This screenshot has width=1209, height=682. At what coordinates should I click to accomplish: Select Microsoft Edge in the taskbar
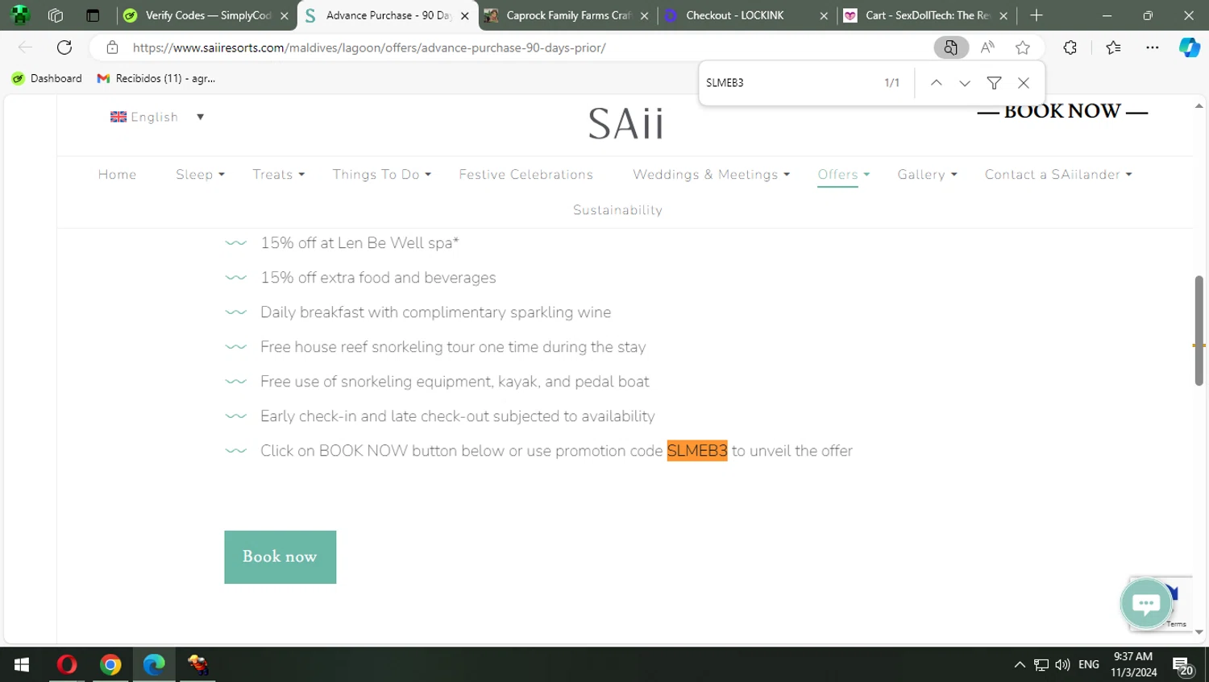[x=154, y=664]
